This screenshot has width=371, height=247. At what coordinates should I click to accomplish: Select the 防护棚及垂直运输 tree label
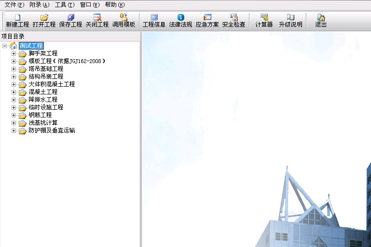click(x=52, y=130)
